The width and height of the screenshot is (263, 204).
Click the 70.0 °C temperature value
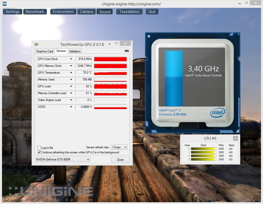pyautogui.click(x=84, y=73)
